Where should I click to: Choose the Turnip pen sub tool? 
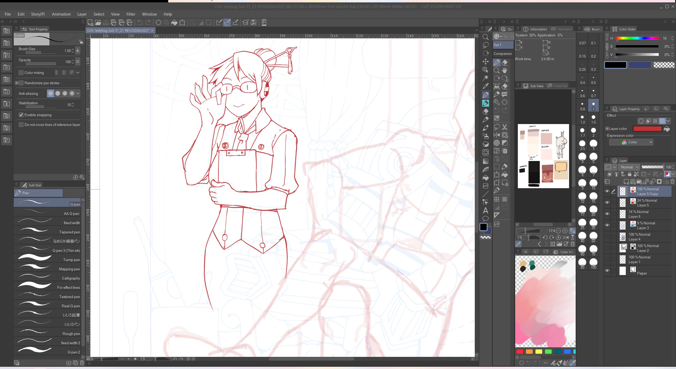coord(47,258)
